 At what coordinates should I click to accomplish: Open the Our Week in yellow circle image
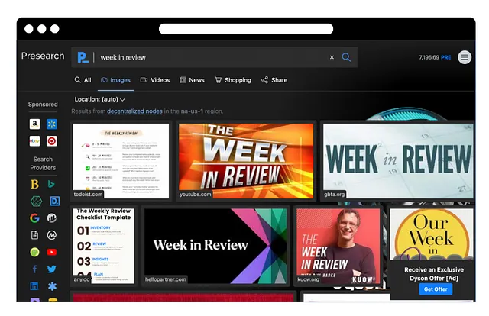point(432,234)
